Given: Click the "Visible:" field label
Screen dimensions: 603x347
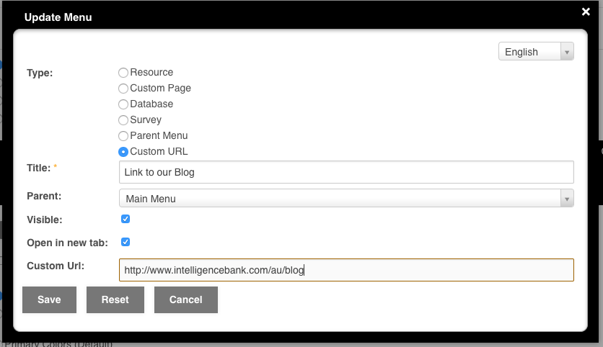Looking at the screenshot, I should pos(45,220).
